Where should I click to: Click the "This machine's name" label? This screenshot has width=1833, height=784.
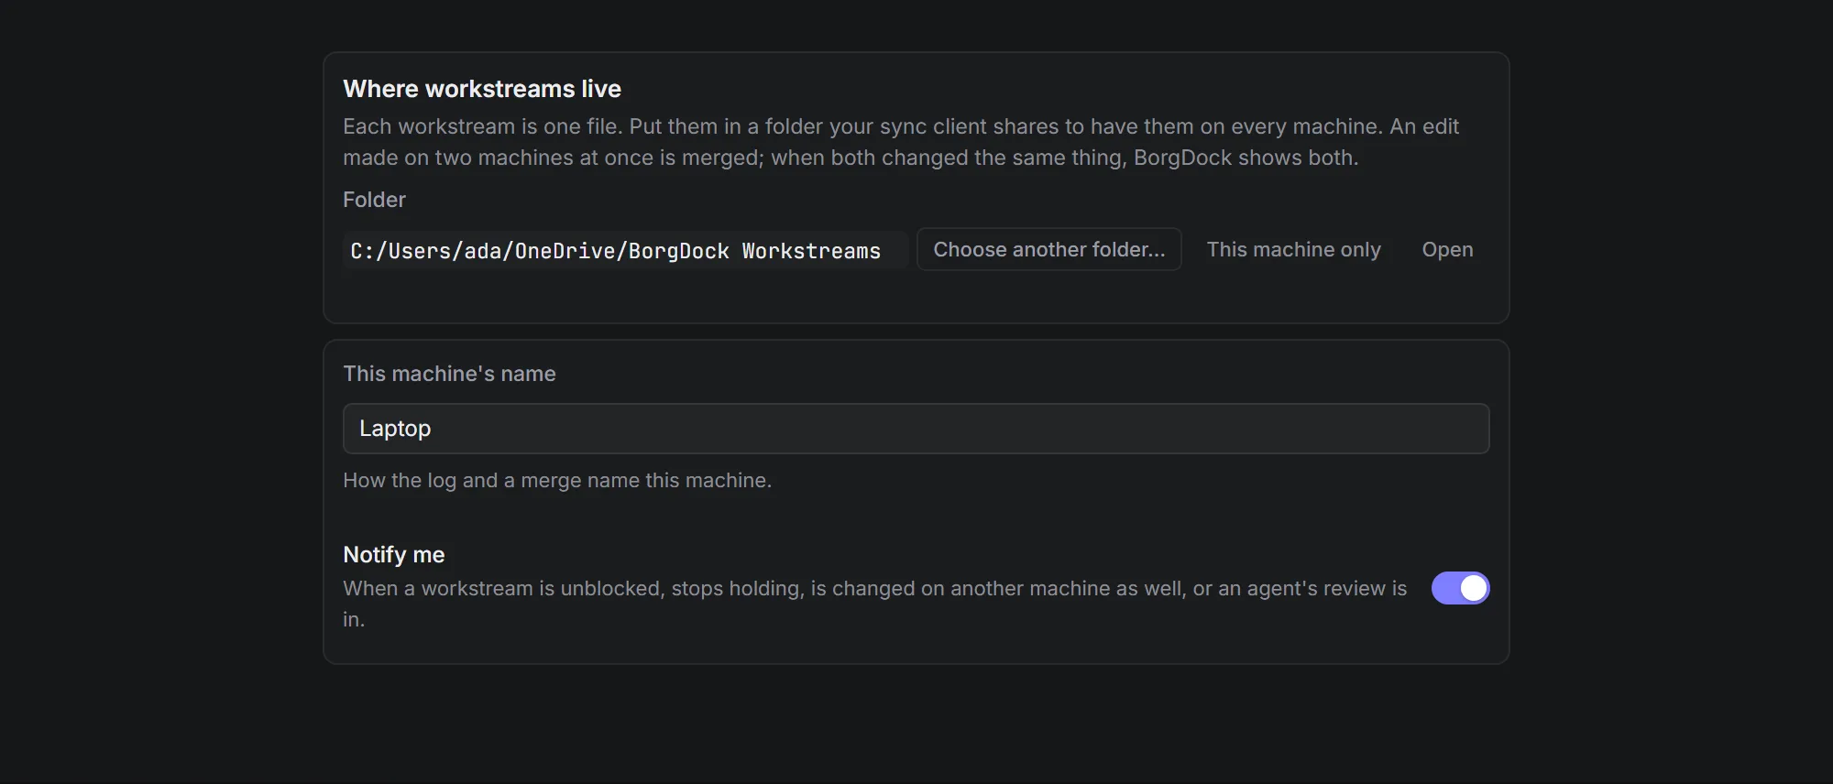(x=449, y=374)
